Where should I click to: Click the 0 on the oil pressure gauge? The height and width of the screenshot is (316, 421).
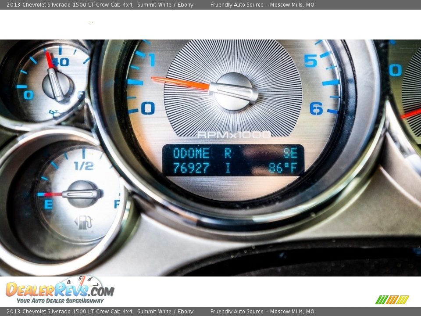pyautogui.click(x=29, y=95)
